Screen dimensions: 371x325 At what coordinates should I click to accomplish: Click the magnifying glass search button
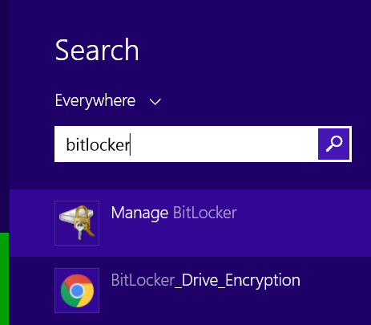(x=333, y=144)
